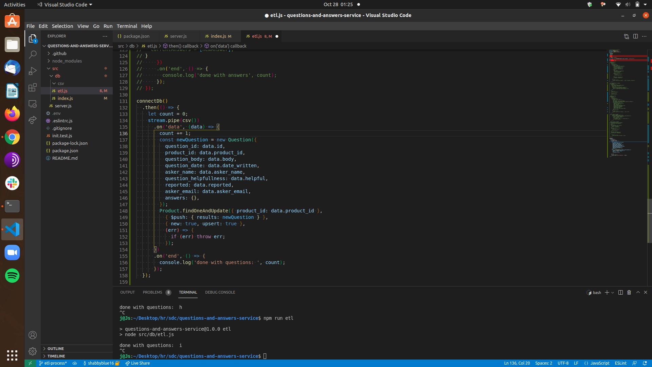Maximize the terminal panel size

pyautogui.click(x=638, y=292)
